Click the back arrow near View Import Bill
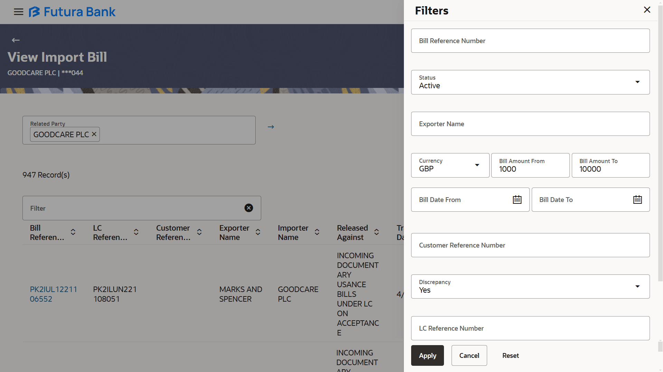Viewport: 663px width, 372px height. (16, 40)
